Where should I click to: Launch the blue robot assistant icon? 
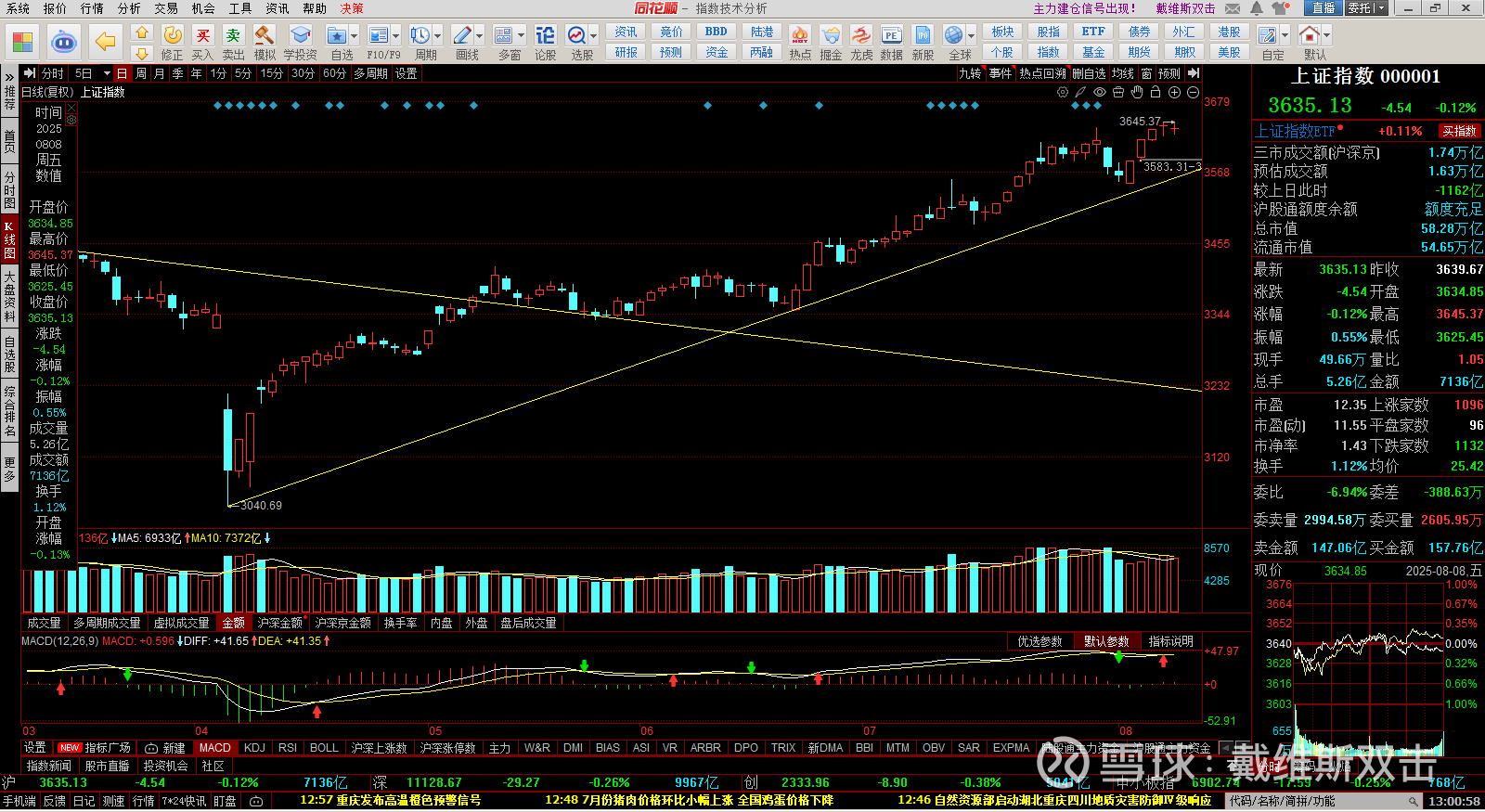pos(63,42)
